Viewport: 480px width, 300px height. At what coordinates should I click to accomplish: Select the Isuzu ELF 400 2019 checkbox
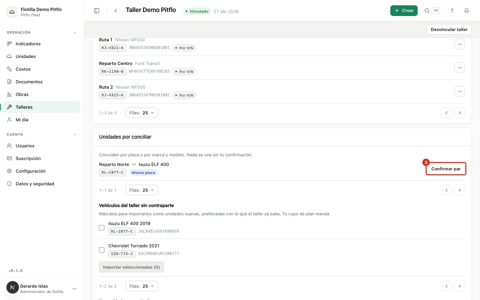pos(102,228)
